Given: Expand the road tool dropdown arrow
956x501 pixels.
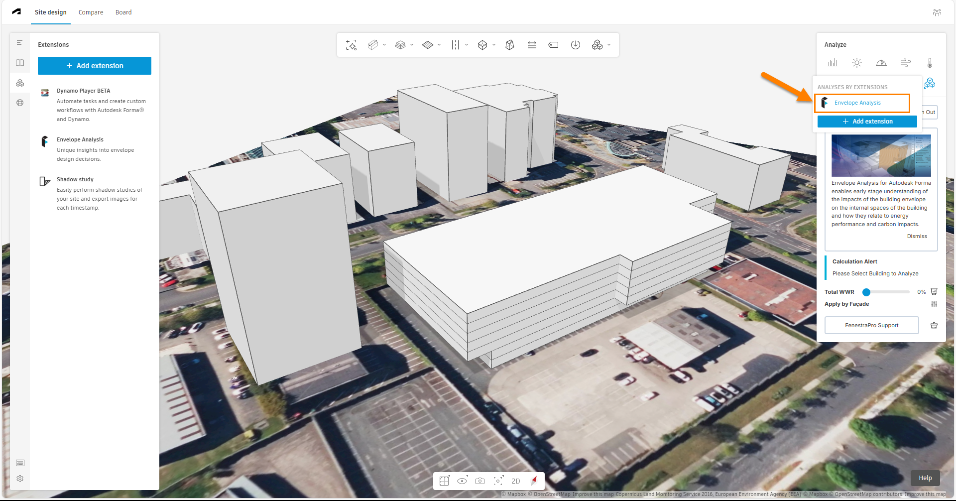Looking at the screenshot, I should (467, 45).
